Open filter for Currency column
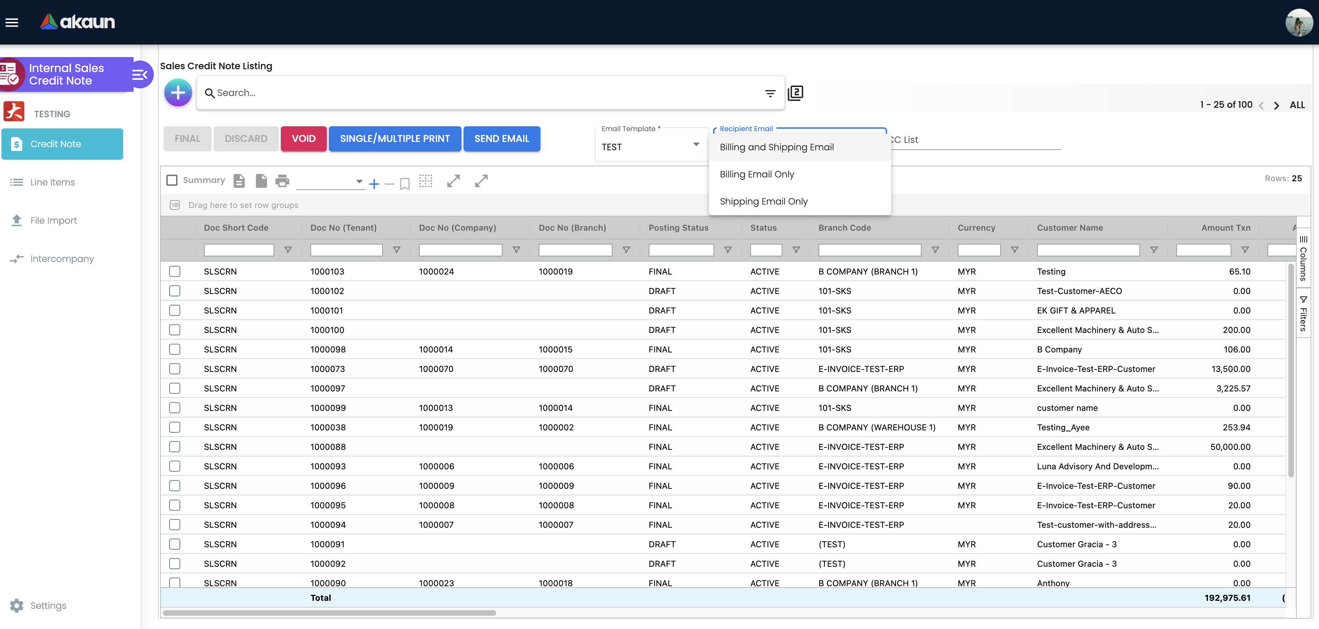Screen dimensions: 1319x629 pos(1014,250)
